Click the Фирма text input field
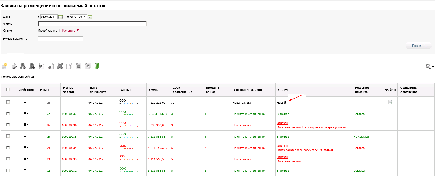435x176 pixels. 92,24
